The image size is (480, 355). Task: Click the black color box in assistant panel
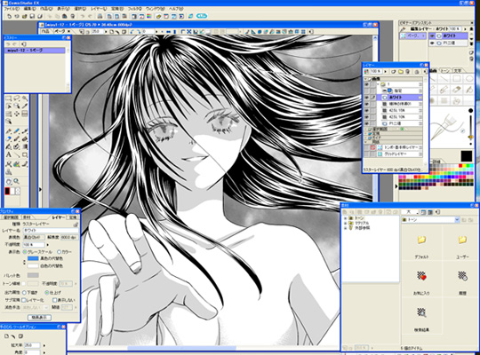467,156
